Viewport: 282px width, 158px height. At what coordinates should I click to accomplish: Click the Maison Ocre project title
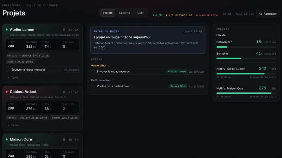[21, 139]
